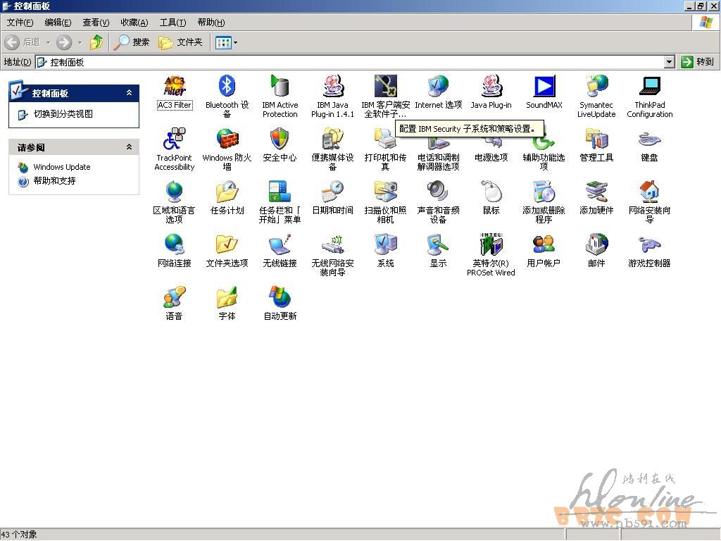Click the 搜索 toolbar button
Screen dimensions: 721x541
coord(132,42)
